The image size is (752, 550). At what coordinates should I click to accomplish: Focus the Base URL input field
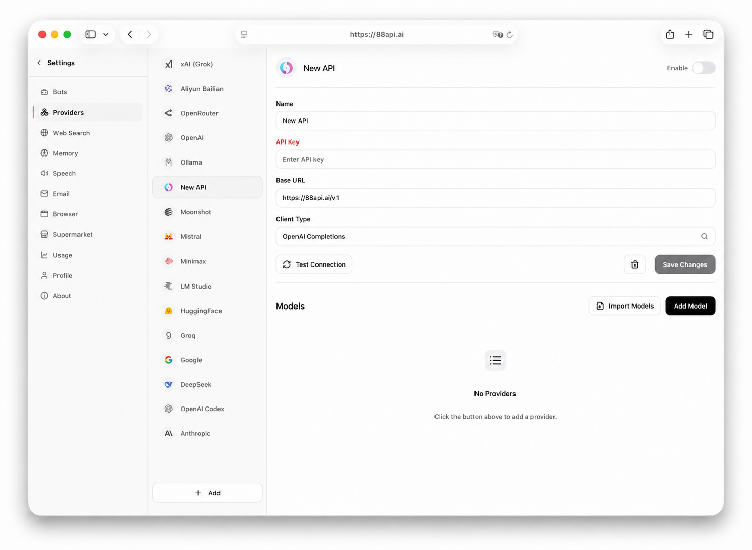click(x=495, y=198)
